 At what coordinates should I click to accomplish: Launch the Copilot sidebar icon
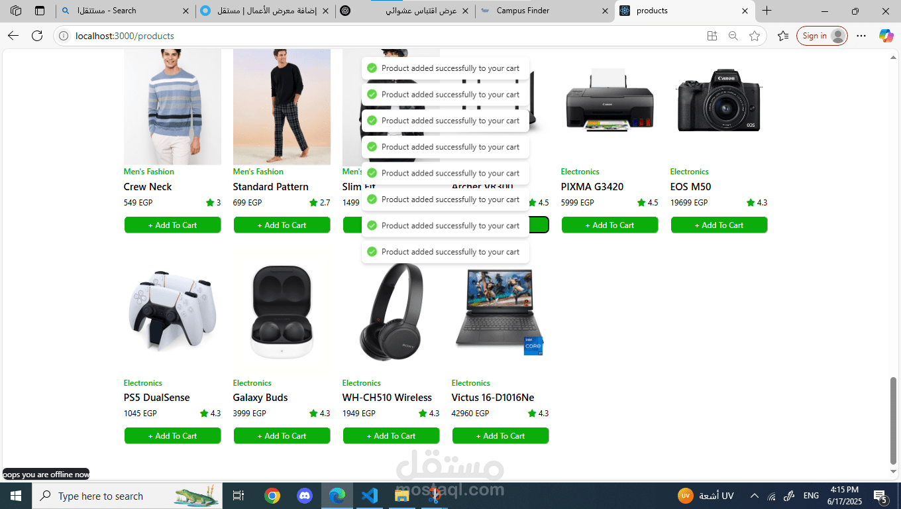coord(886,36)
